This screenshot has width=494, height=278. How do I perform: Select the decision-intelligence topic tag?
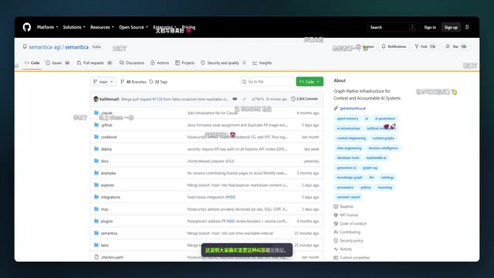coord(383,147)
